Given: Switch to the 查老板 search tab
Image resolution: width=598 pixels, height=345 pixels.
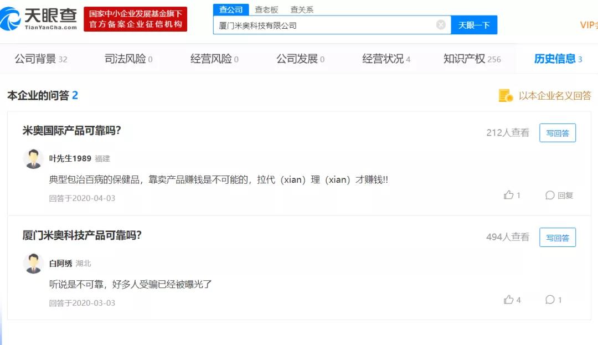Looking at the screenshot, I should [266, 9].
